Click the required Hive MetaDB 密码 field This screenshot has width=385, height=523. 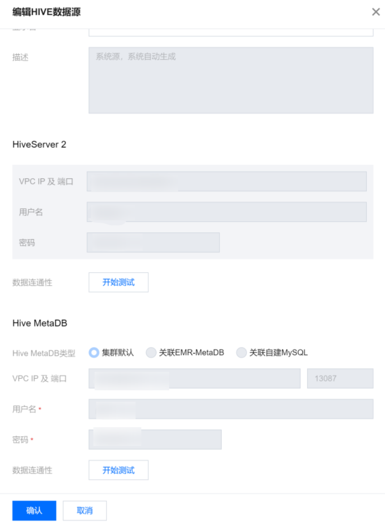tap(155, 439)
